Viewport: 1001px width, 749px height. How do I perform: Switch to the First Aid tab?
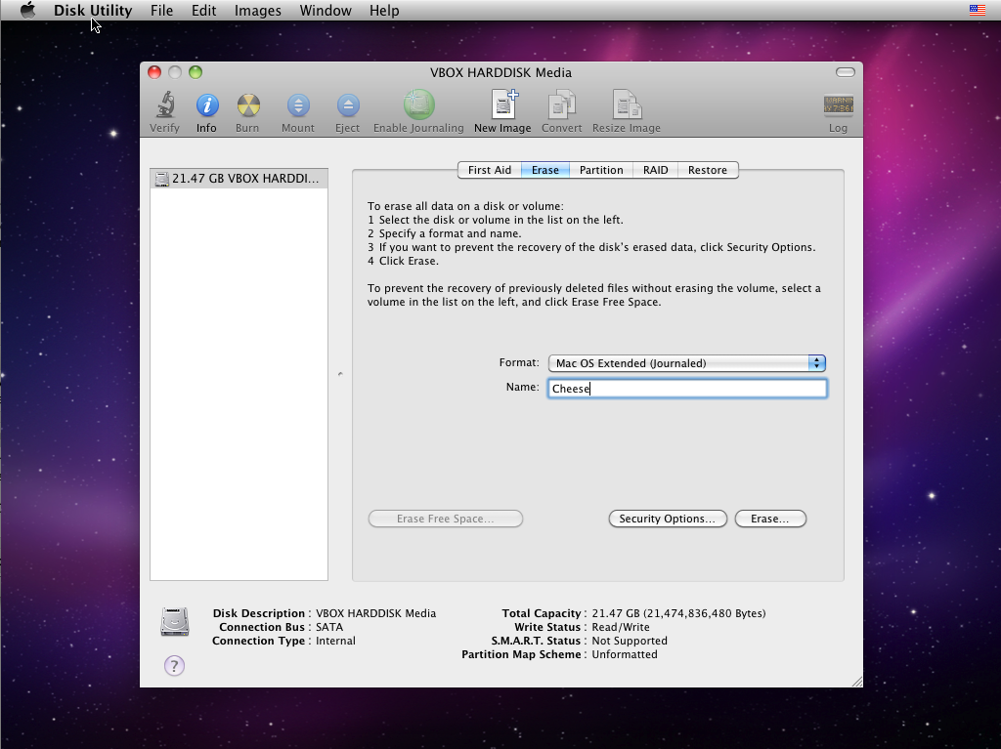pos(490,170)
